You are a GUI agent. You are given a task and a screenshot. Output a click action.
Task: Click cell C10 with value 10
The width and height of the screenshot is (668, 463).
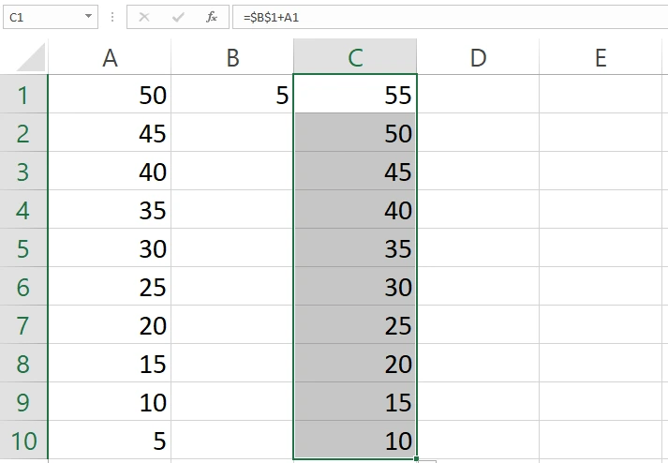pyautogui.click(x=355, y=440)
